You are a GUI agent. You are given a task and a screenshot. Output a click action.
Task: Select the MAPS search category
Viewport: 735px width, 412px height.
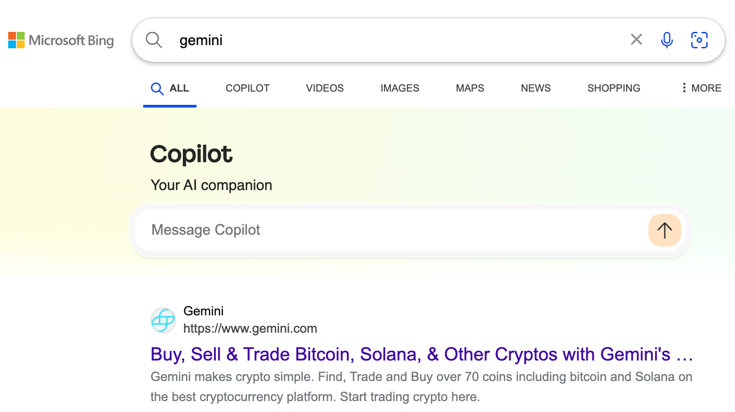point(470,88)
